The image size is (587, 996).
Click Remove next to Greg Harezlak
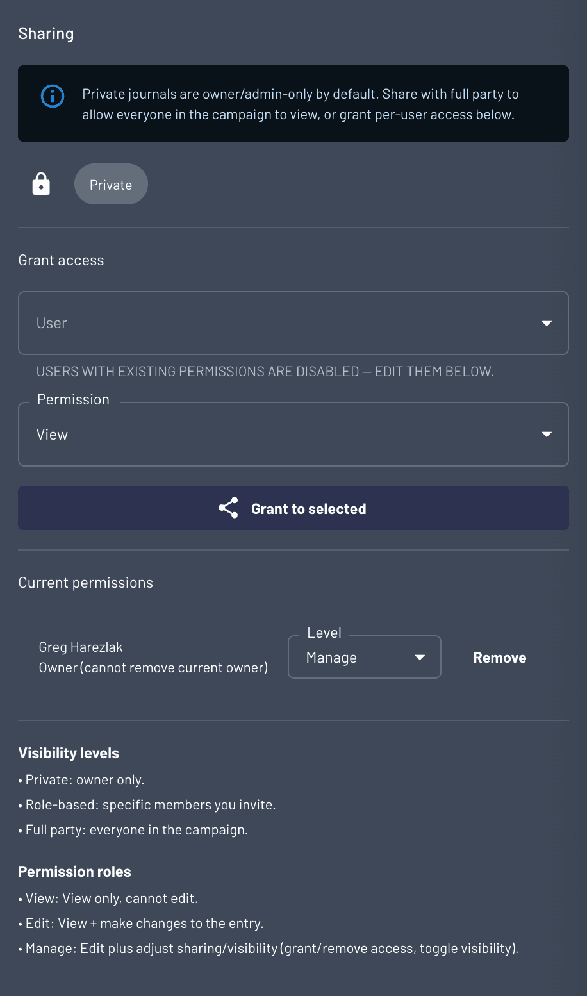pos(500,658)
